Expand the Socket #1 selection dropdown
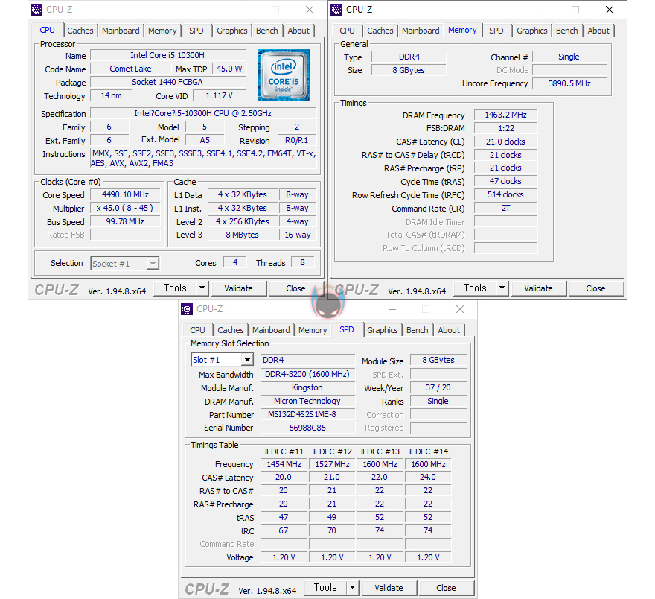 pyautogui.click(x=153, y=263)
